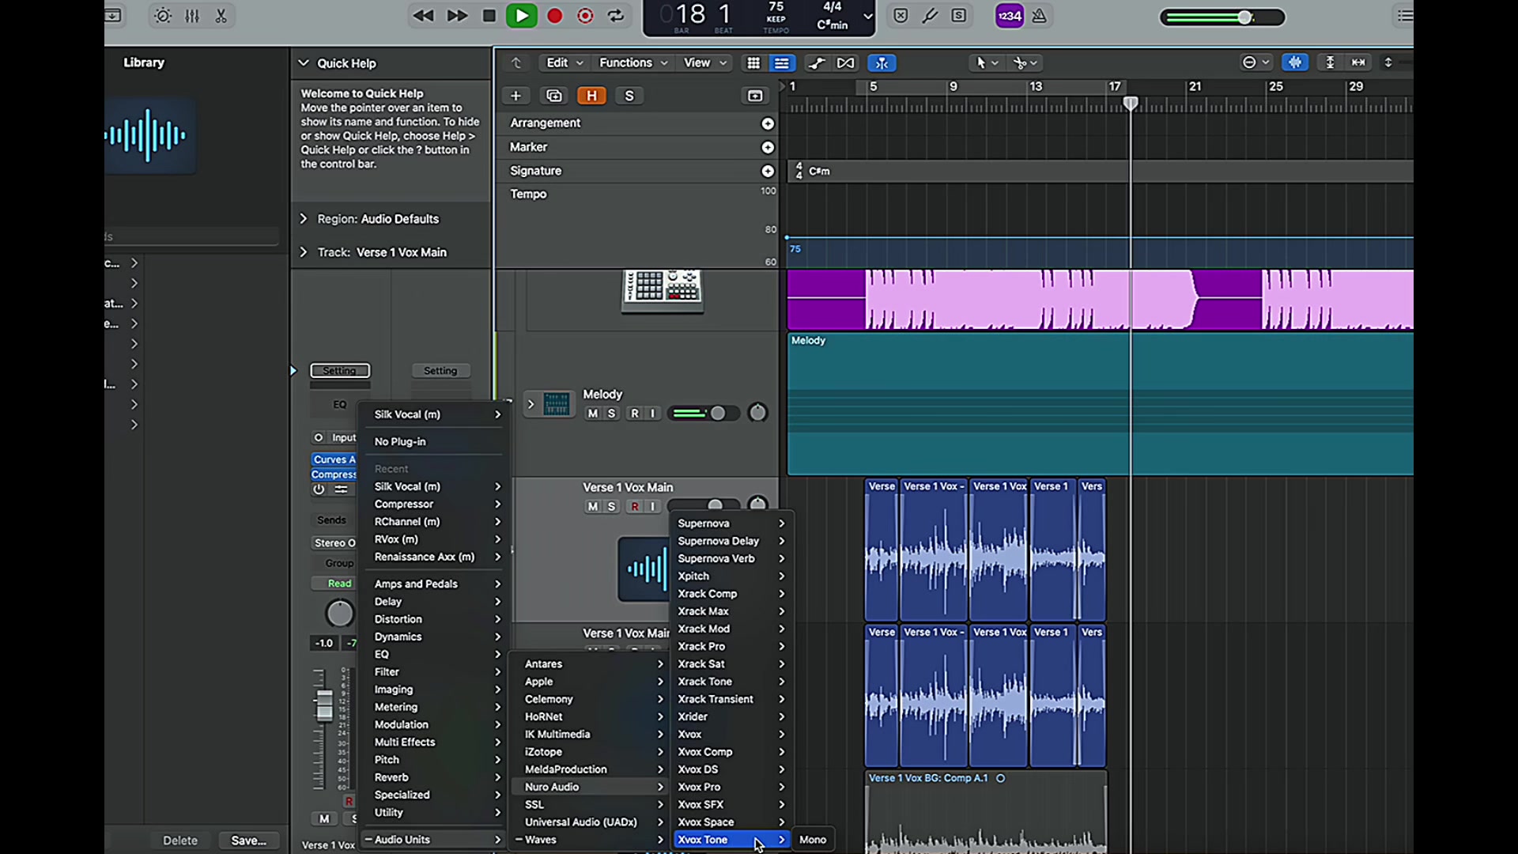Expand Region: Audio Defaults disclosure

pos(303,219)
